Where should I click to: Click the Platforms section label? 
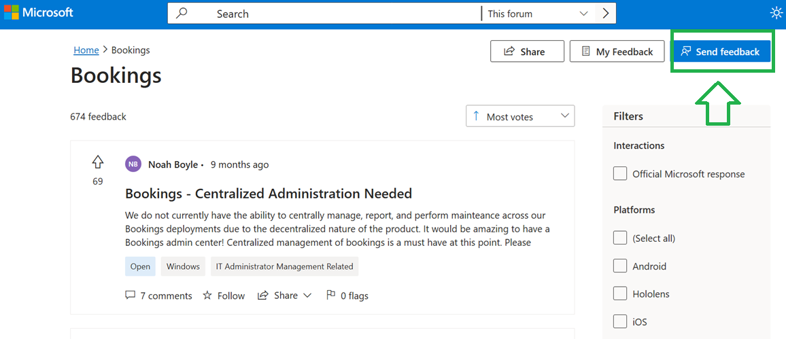click(x=634, y=210)
